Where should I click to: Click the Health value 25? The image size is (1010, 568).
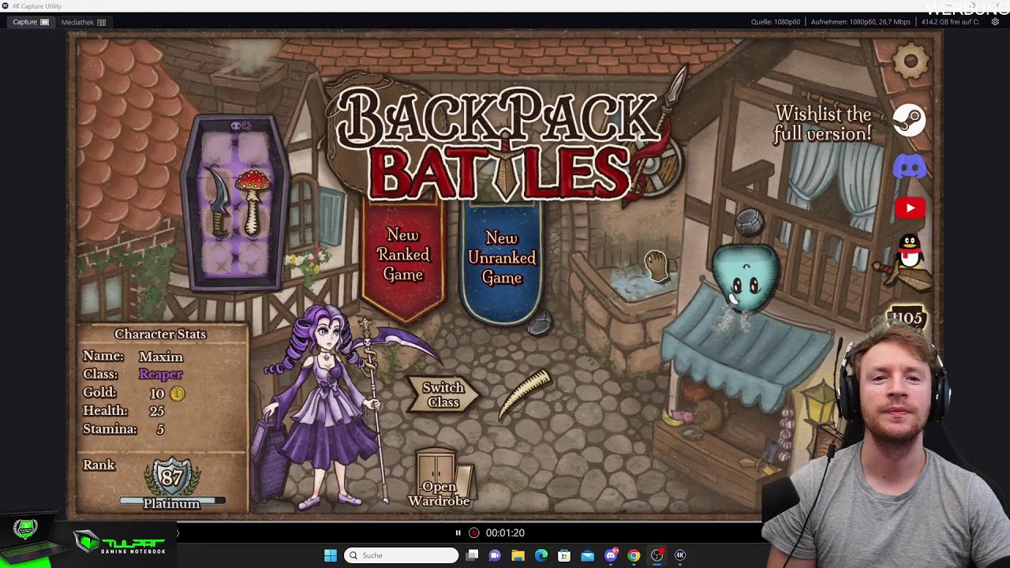click(156, 411)
